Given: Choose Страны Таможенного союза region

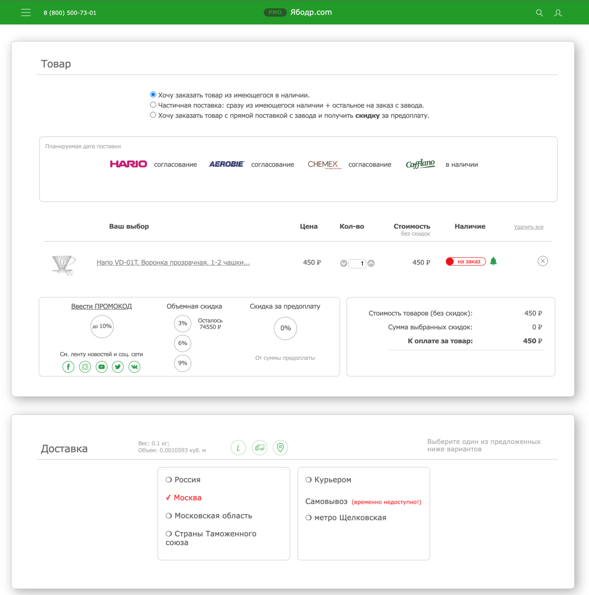Looking at the screenshot, I should pyautogui.click(x=211, y=538).
